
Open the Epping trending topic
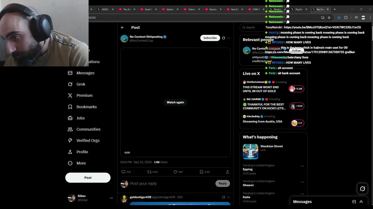(248, 169)
